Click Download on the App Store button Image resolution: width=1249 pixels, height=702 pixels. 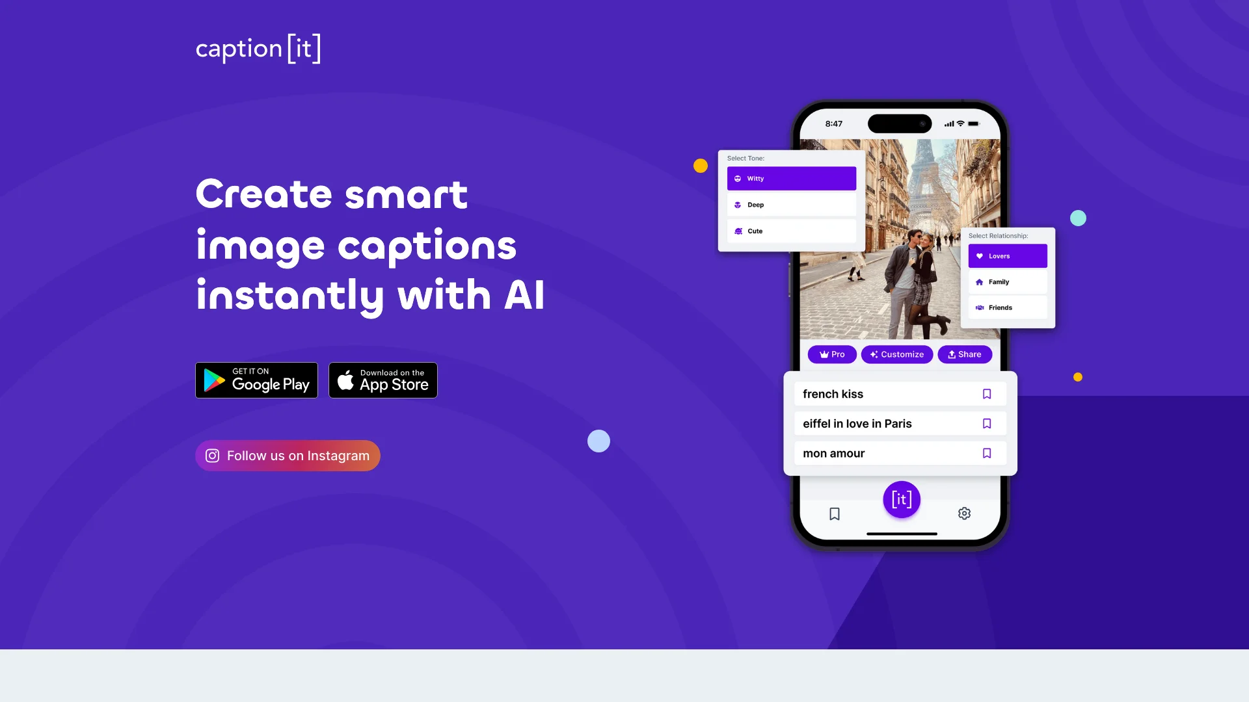(383, 380)
